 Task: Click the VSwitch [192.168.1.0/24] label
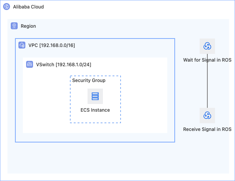coord(63,64)
